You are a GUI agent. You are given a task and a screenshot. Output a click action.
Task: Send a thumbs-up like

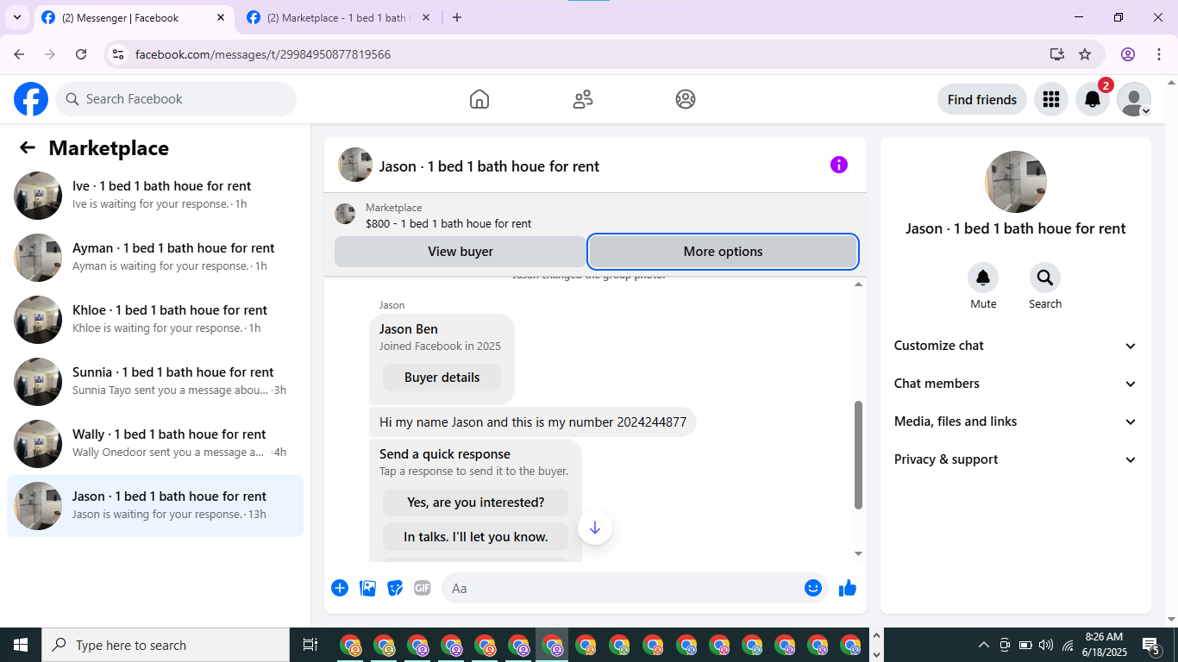coord(848,588)
